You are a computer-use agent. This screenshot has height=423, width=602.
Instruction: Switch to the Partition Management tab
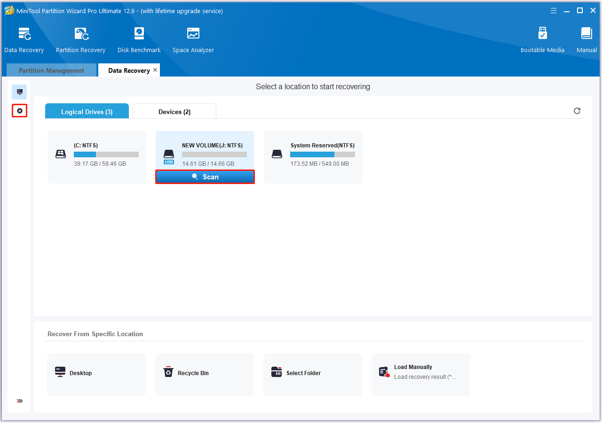(51, 70)
